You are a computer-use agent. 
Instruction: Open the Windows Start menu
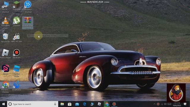pos(4,104)
